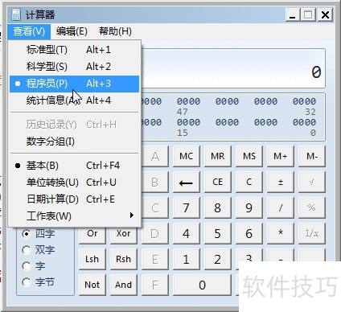
Task: Click the digit 7 button
Action: click(x=187, y=207)
